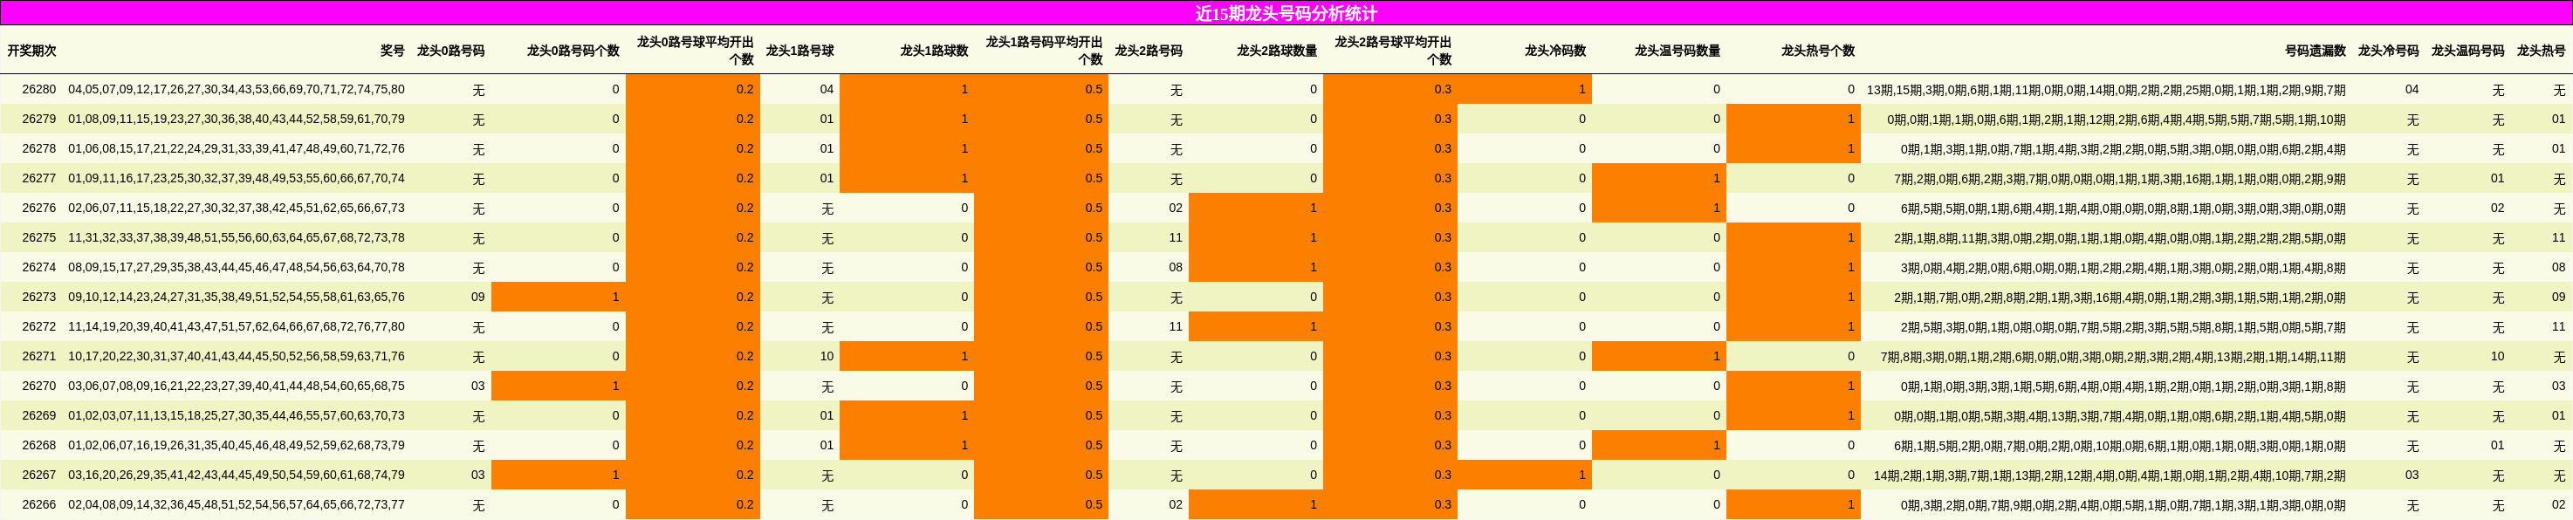Click winning numbers starting 01,06,08,15,17
Image resolution: width=2573 pixels, height=520 pixels.
237,148
